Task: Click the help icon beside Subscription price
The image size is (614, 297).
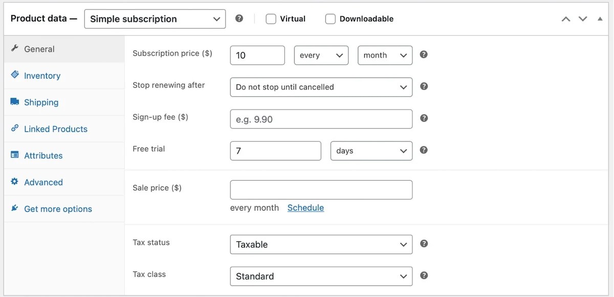Action: click(424, 55)
